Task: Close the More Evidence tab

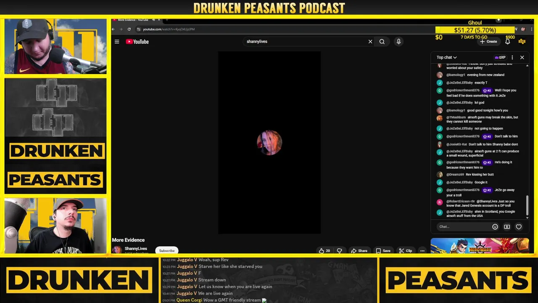Action: click(x=159, y=20)
